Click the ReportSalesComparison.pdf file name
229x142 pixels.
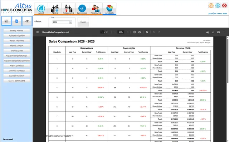(56, 32)
